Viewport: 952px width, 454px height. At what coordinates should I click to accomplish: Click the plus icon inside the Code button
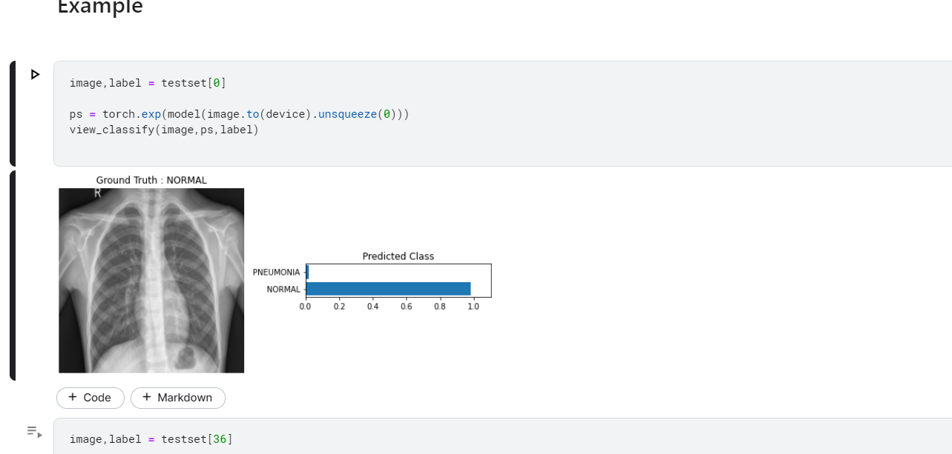point(73,398)
